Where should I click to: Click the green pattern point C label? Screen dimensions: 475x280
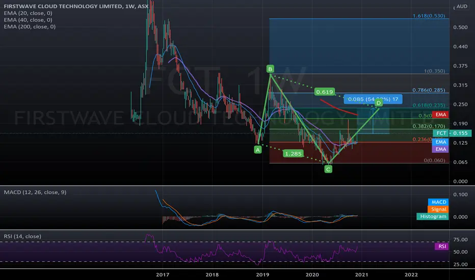coord(328,169)
